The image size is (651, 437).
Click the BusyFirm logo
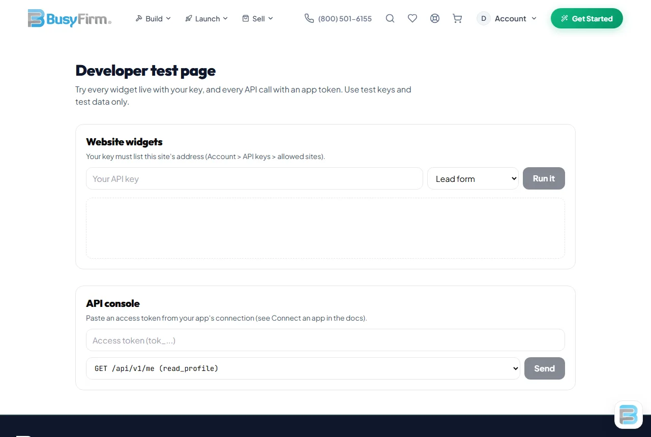point(69,18)
